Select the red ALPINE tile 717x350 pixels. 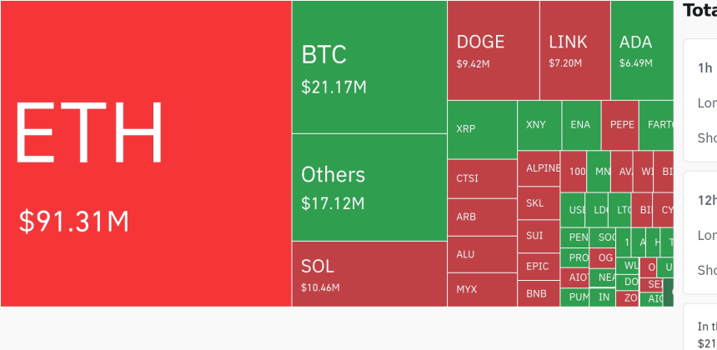pyautogui.click(x=539, y=168)
